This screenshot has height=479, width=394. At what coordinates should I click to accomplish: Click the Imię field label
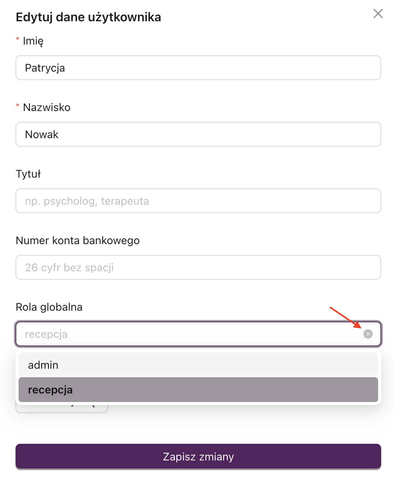(34, 40)
